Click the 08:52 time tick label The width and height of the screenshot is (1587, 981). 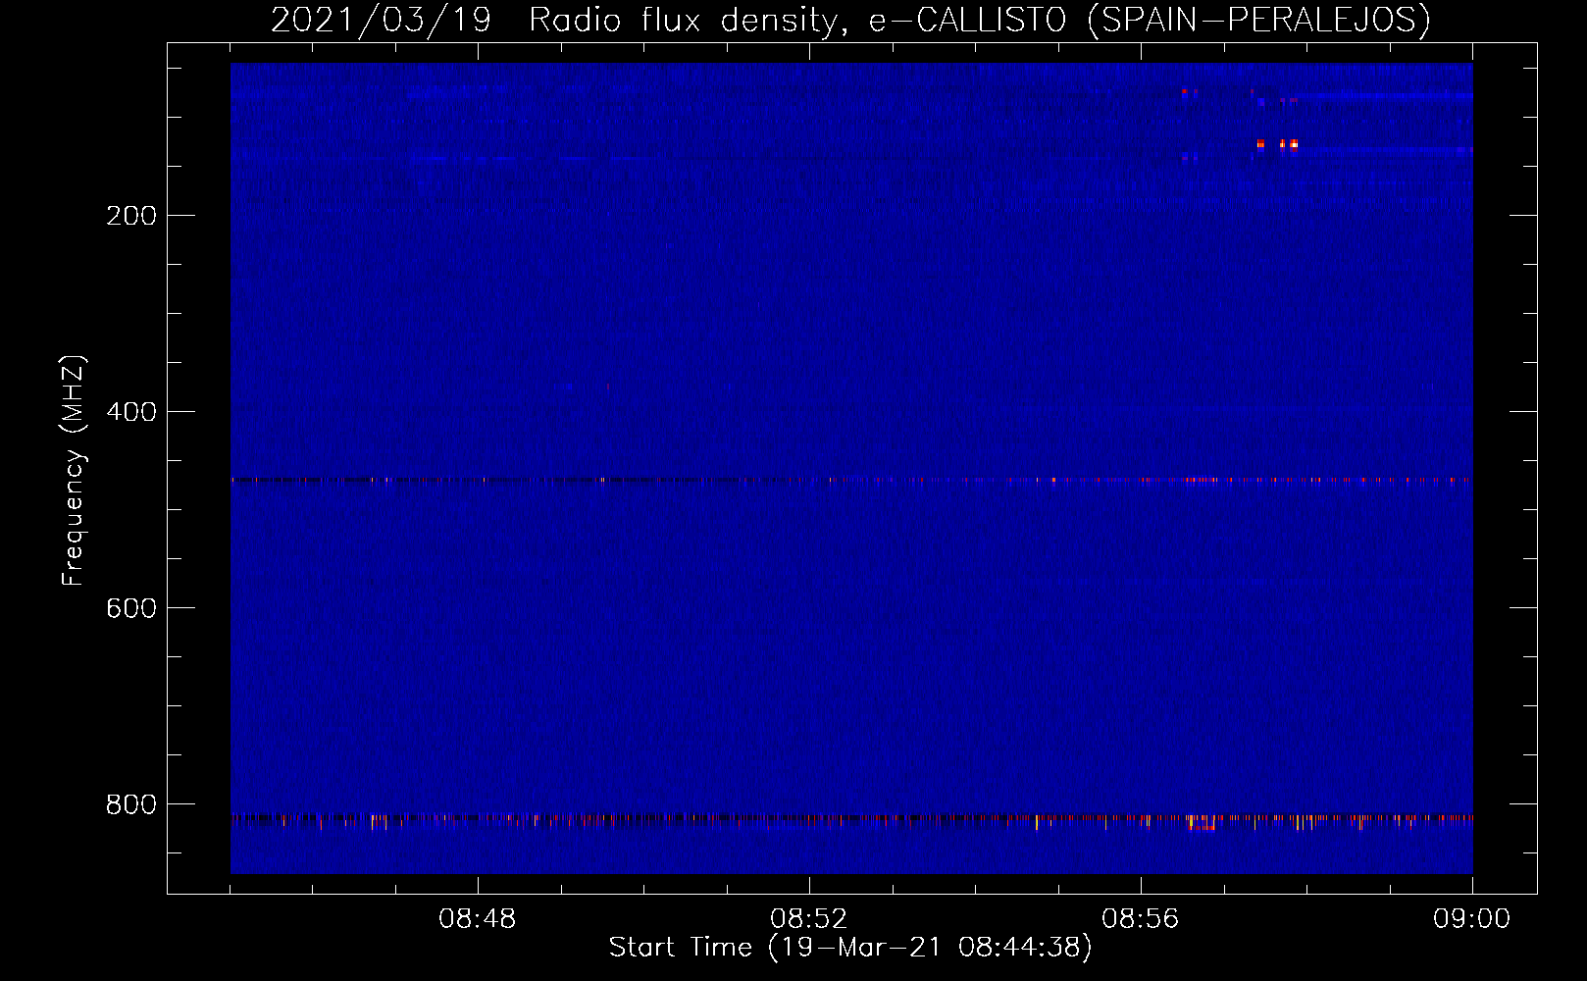point(809,919)
